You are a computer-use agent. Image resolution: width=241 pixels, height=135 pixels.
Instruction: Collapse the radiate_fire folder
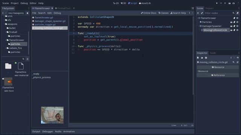point(6,48)
